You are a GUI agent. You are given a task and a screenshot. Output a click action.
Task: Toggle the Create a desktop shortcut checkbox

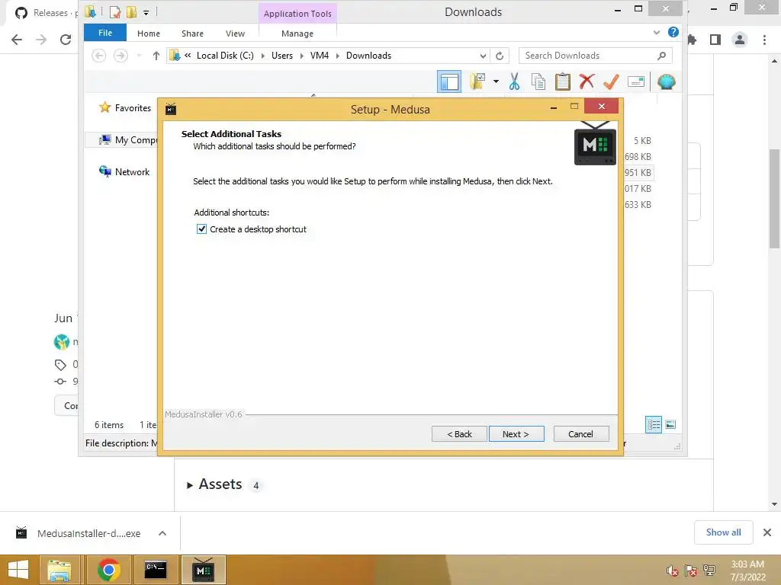tap(201, 229)
